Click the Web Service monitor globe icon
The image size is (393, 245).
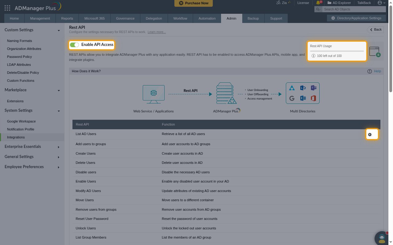tap(154, 93)
